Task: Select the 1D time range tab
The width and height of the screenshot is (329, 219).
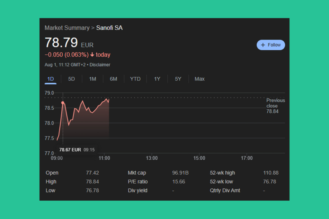Action: tap(50, 79)
